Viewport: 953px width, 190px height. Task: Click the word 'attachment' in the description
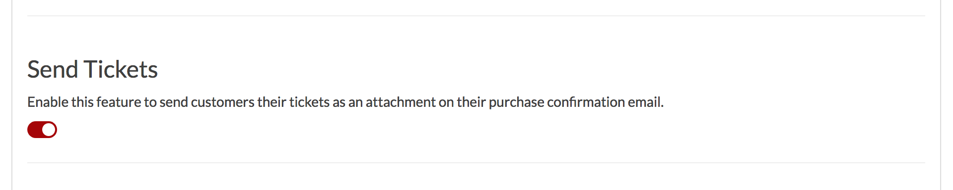[x=401, y=102]
